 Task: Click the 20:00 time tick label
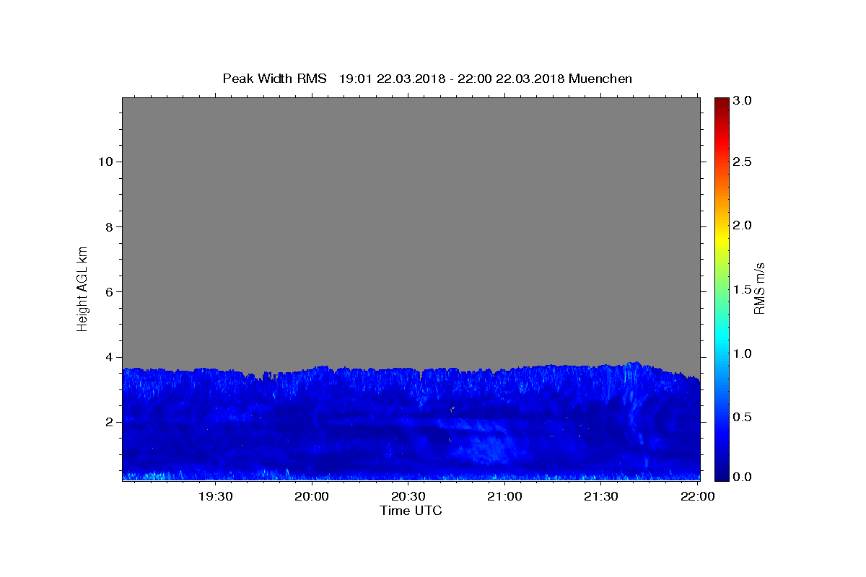click(x=312, y=496)
